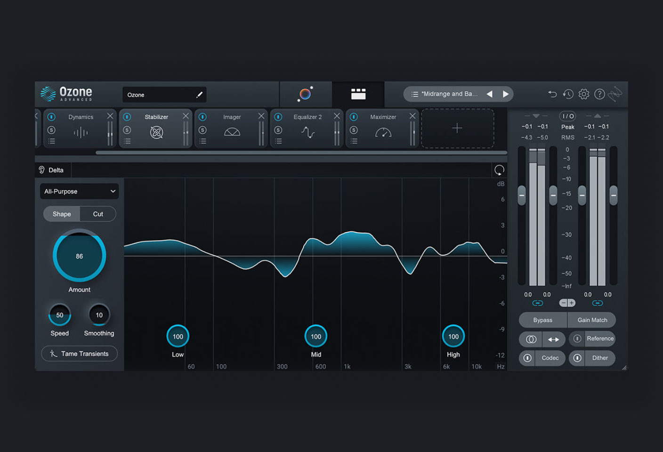This screenshot has height=452, width=663.
Task: Toggle power on the Maximizer module
Action: (354, 117)
